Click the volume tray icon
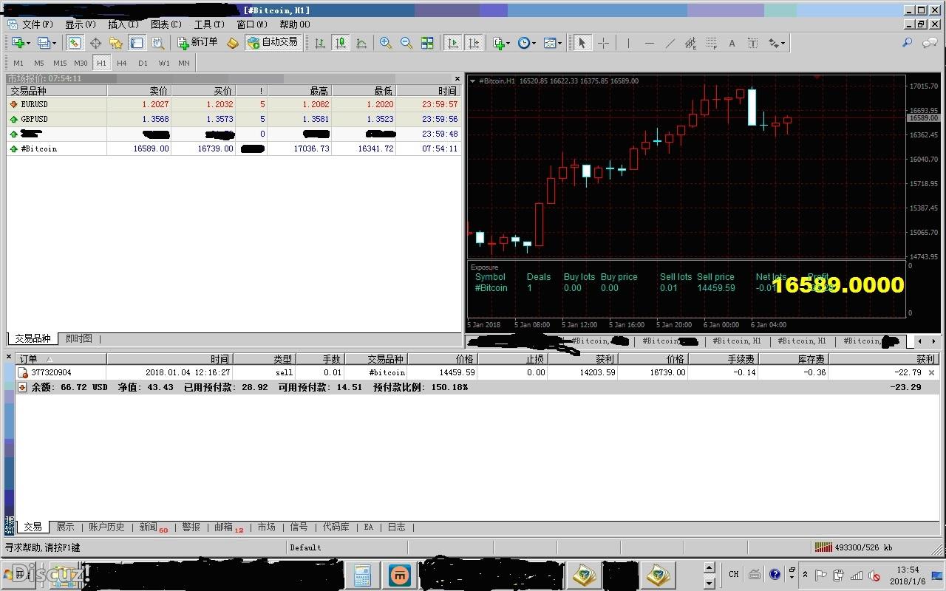This screenshot has width=946, height=591. pos(874,575)
